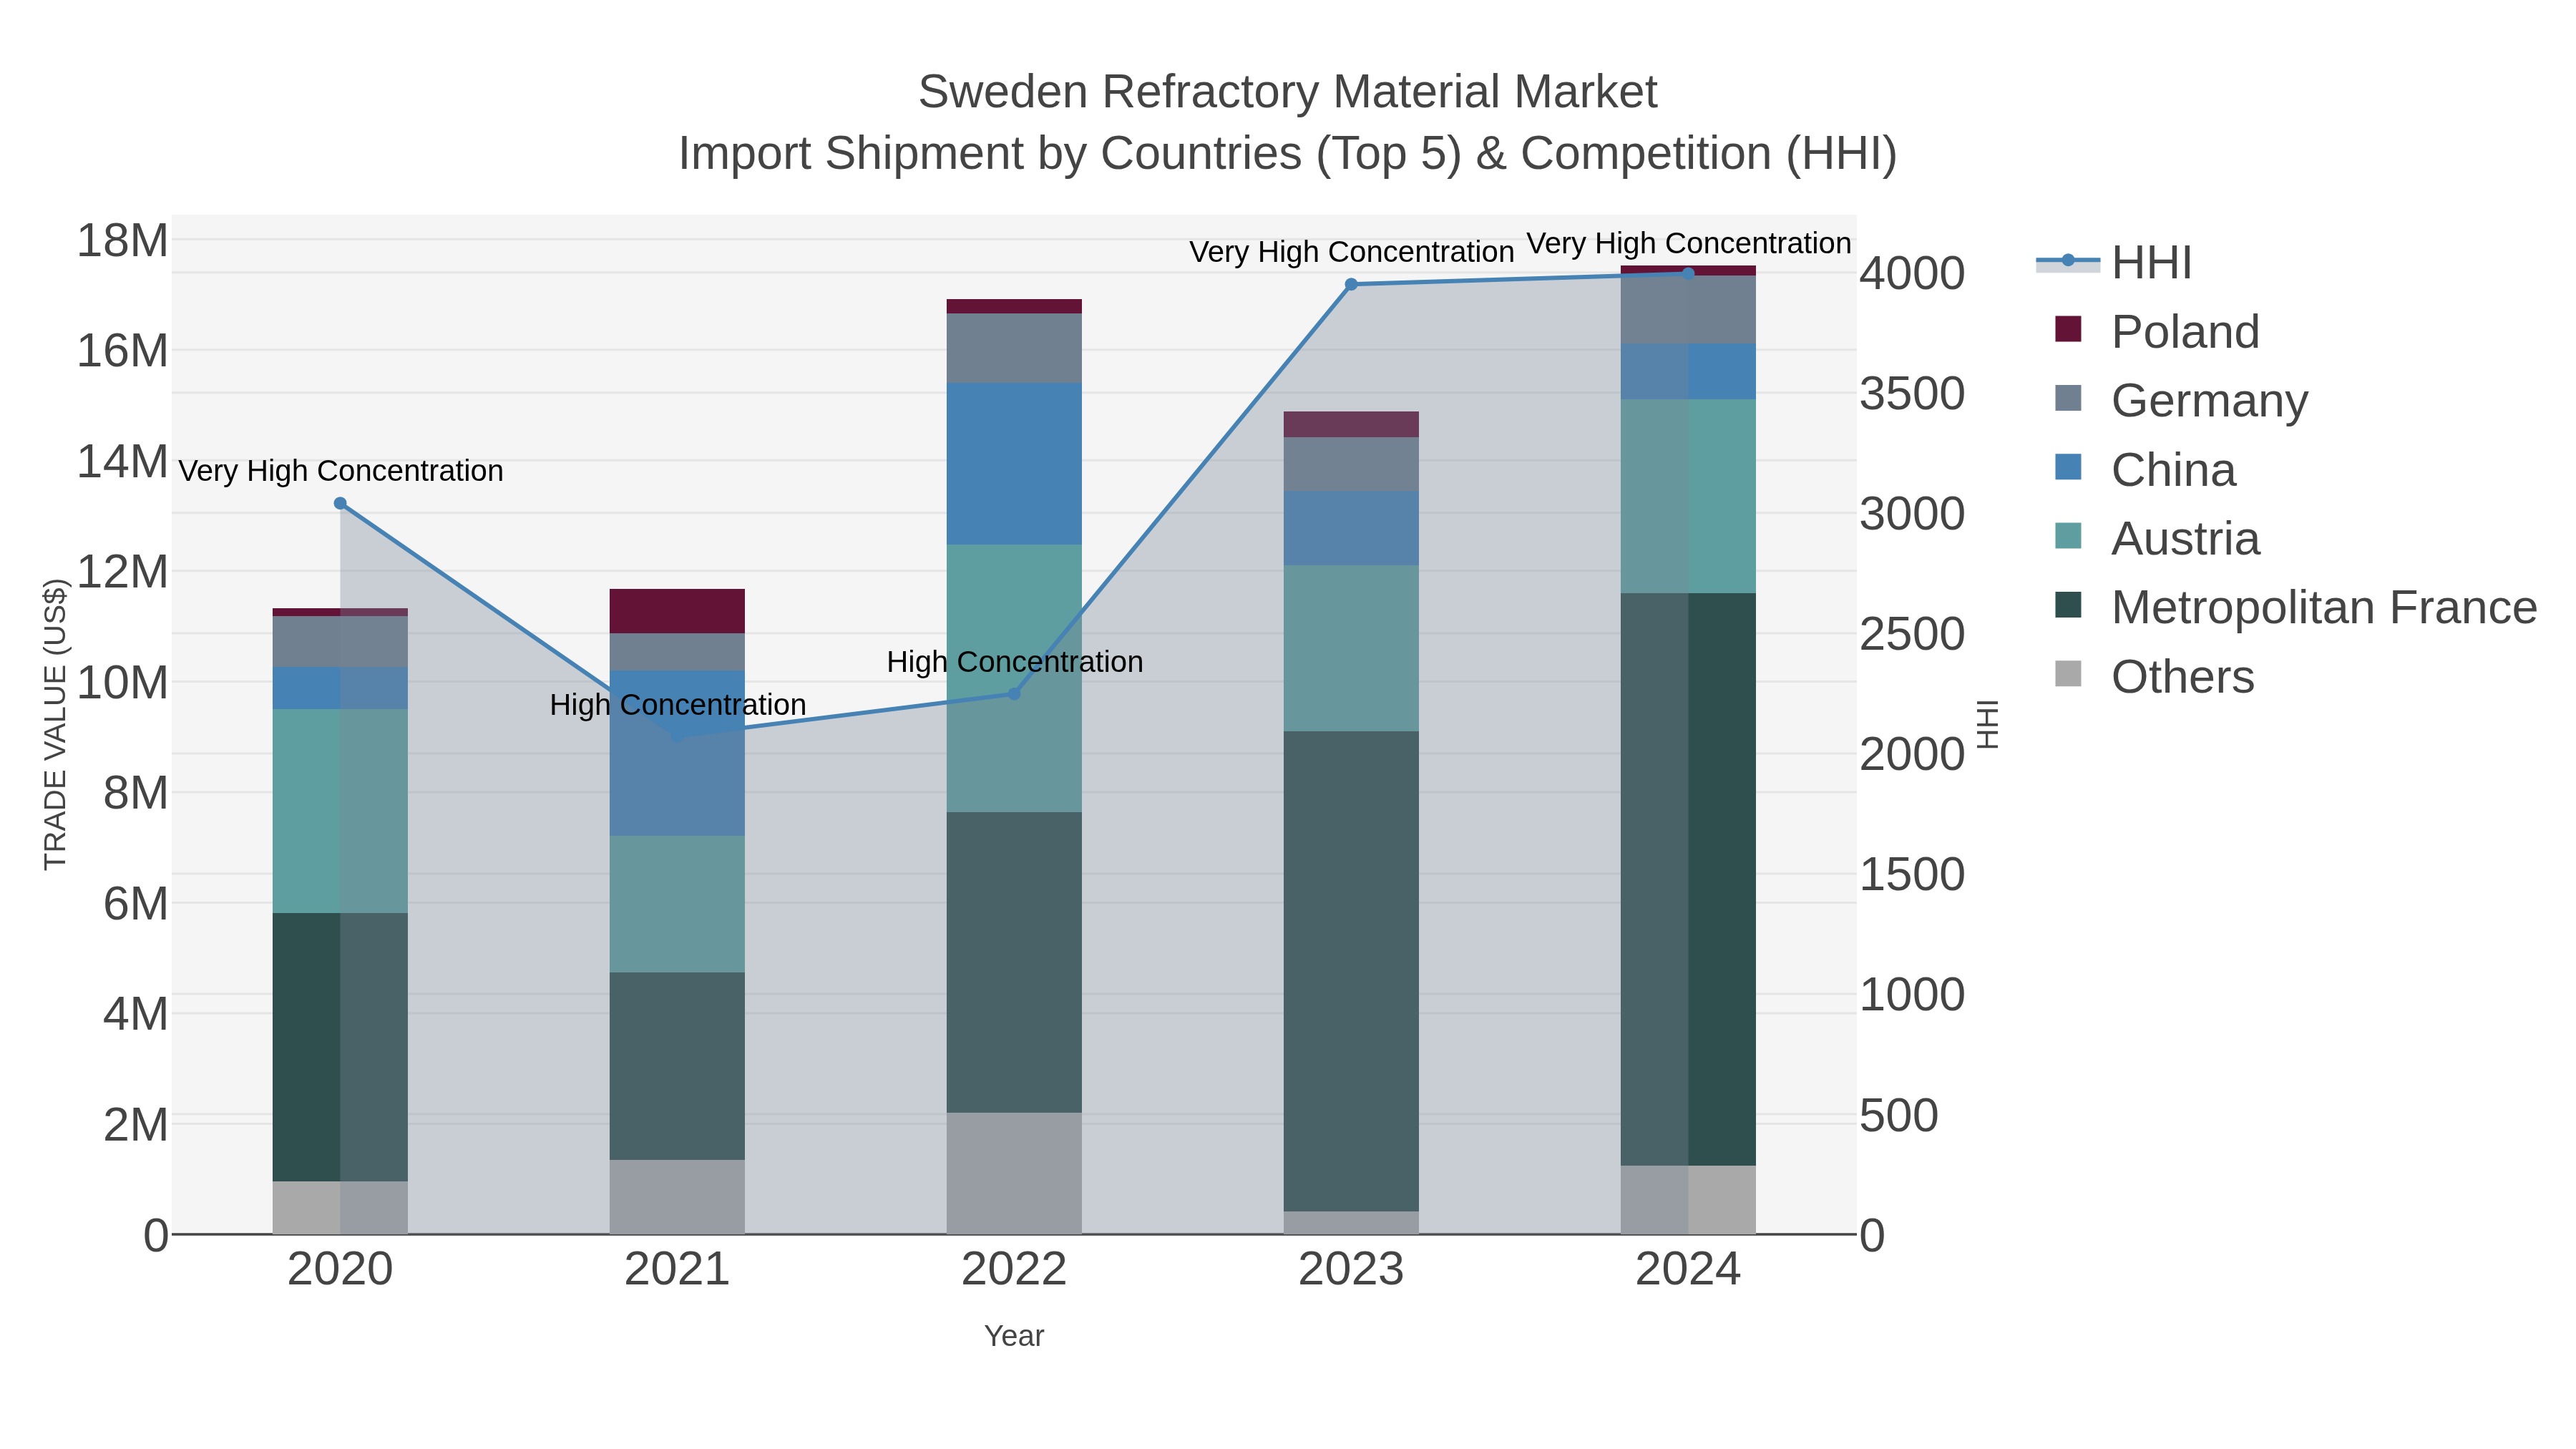Click the 2024 x-axis year label
The width and height of the screenshot is (2576, 1449).
[x=1688, y=1270]
